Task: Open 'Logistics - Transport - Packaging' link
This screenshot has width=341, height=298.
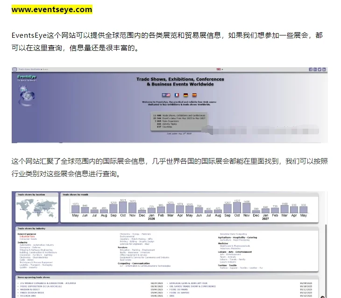Action: click(x=36, y=265)
